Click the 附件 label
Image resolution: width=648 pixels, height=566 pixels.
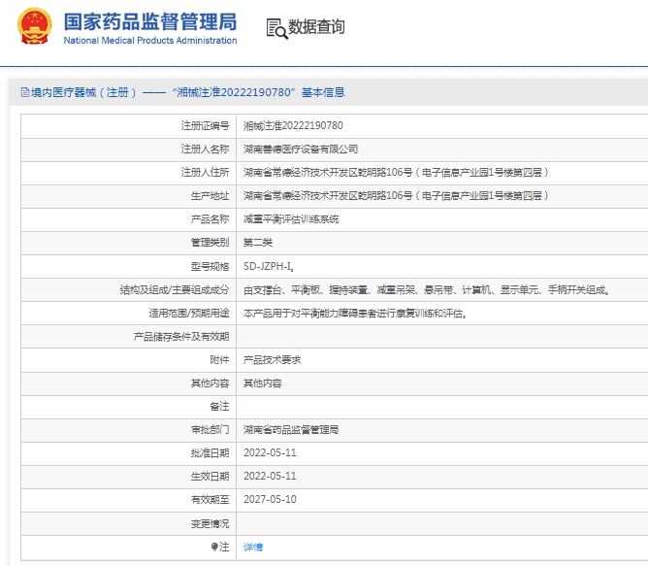tap(219, 360)
